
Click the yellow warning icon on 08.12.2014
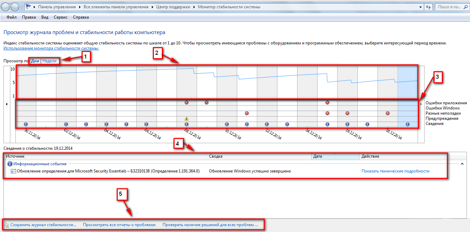pyautogui.click(x=187, y=119)
